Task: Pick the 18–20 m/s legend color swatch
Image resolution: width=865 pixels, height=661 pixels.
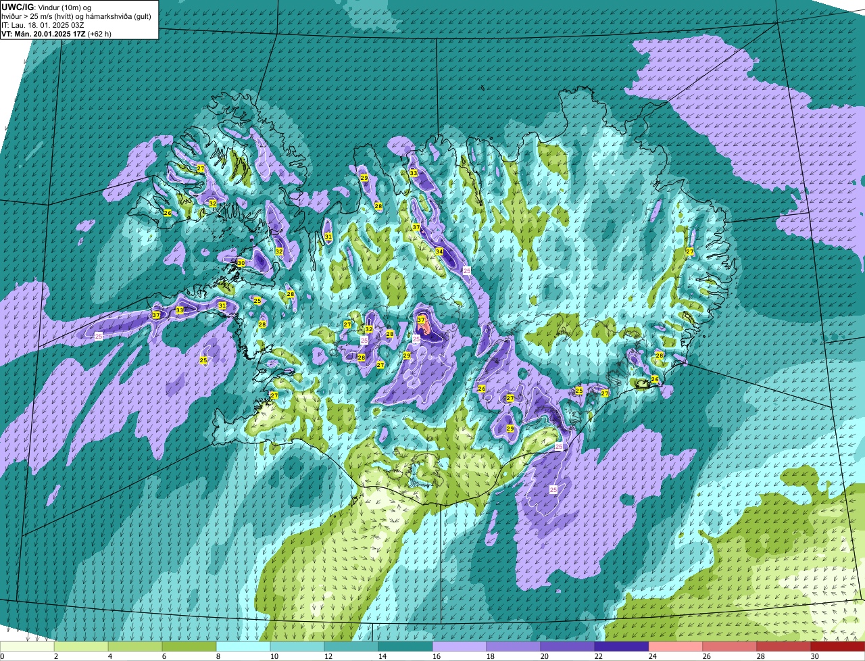Action: [x=514, y=646]
